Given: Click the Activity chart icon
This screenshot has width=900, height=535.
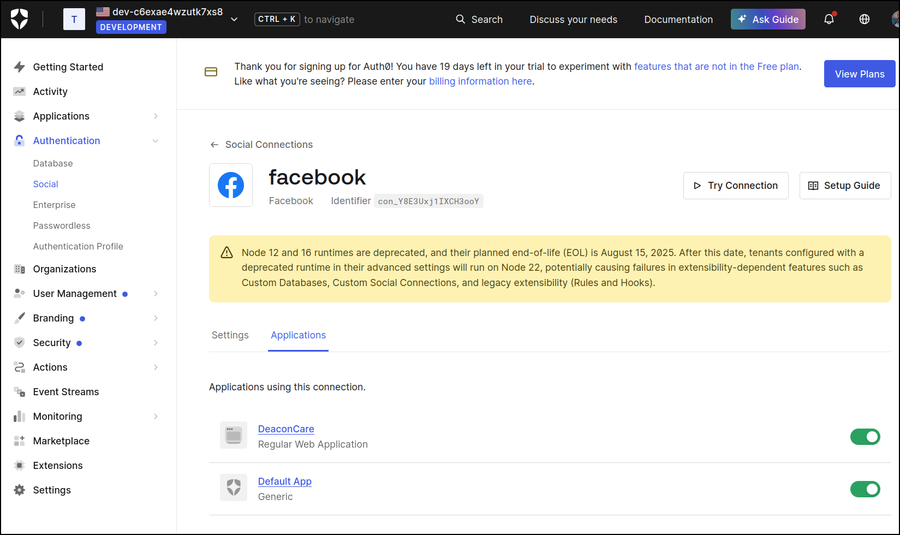Looking at the screenshot, I should pos(20,91).
